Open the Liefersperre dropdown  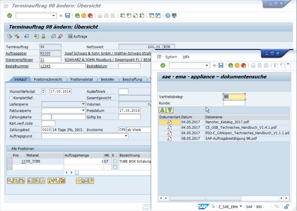[x=84, y=104]
